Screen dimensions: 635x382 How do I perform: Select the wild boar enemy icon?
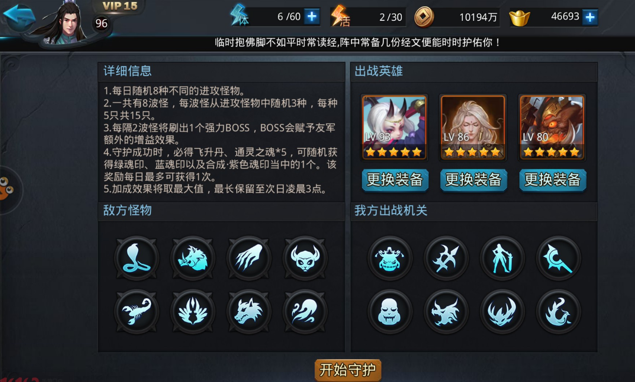click(193, 258)
